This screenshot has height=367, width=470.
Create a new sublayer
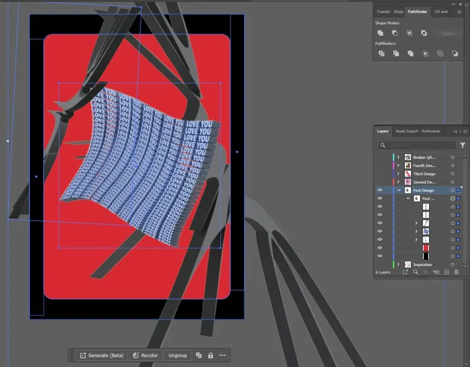click(436, 272)
